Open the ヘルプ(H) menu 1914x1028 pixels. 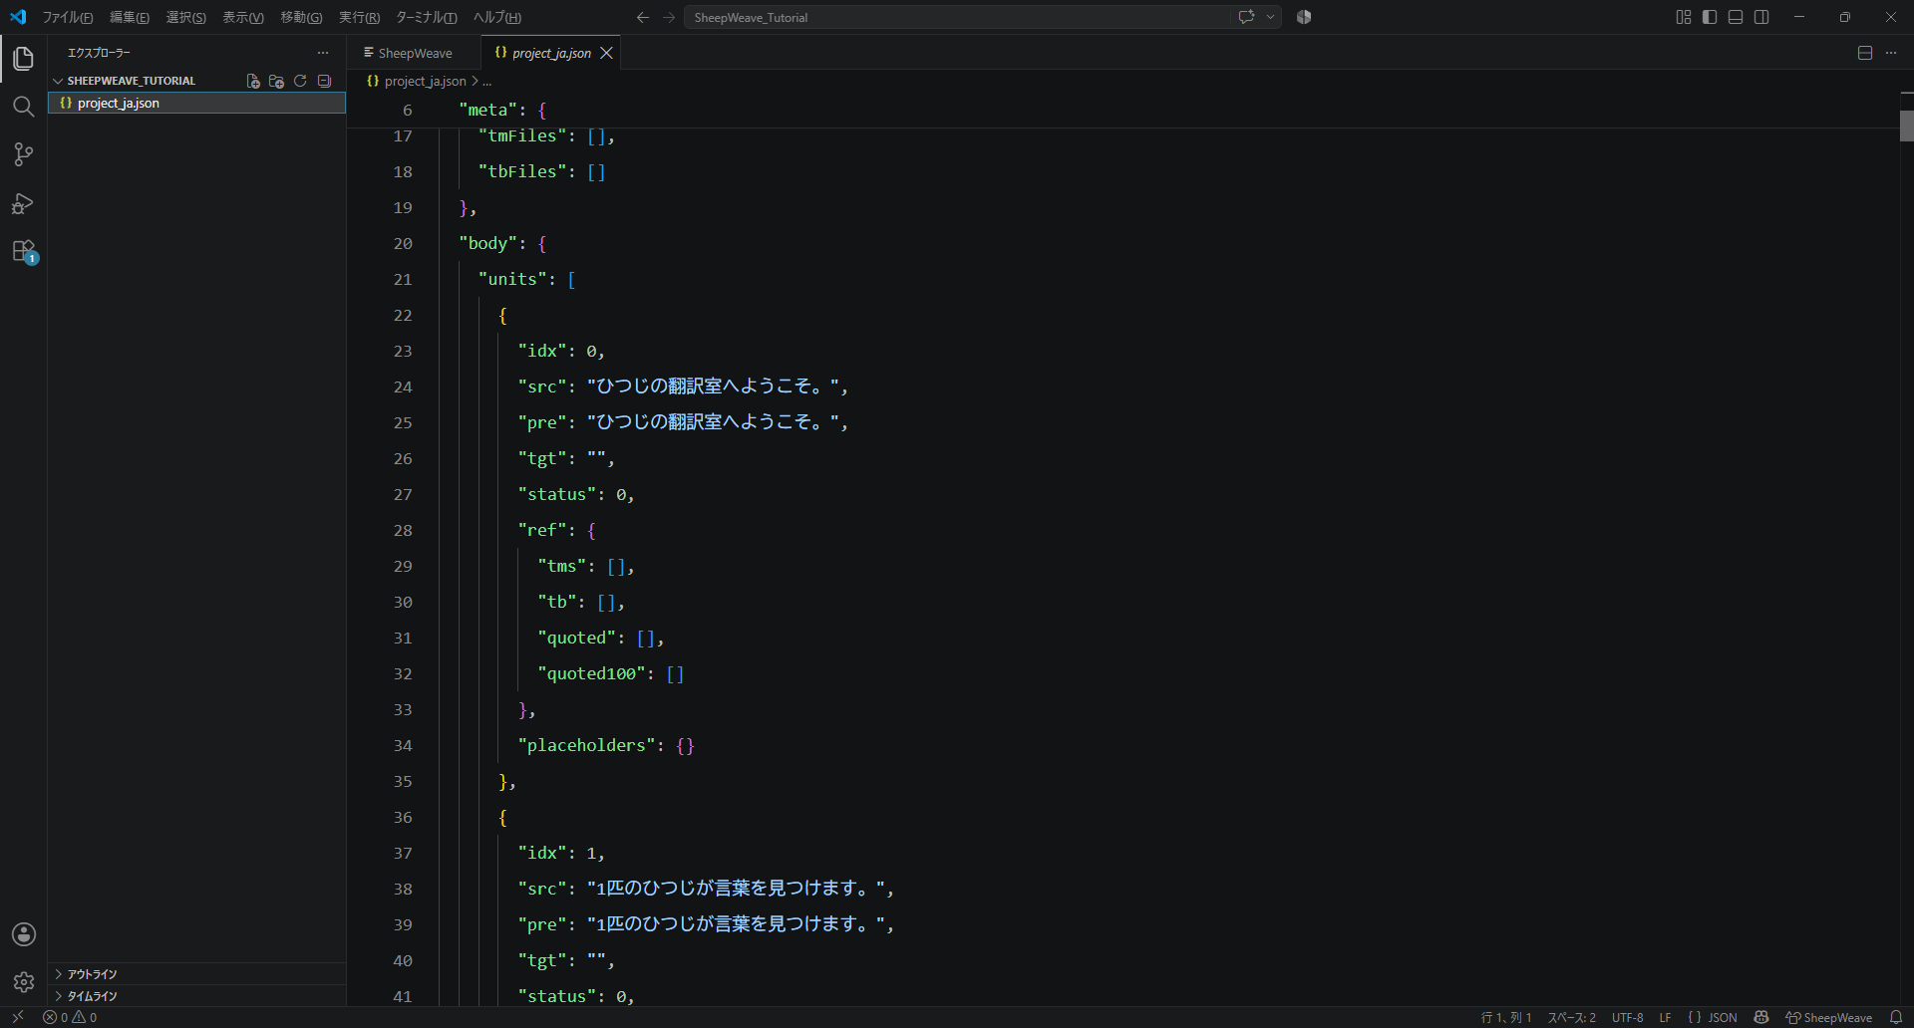click(496, 17)
